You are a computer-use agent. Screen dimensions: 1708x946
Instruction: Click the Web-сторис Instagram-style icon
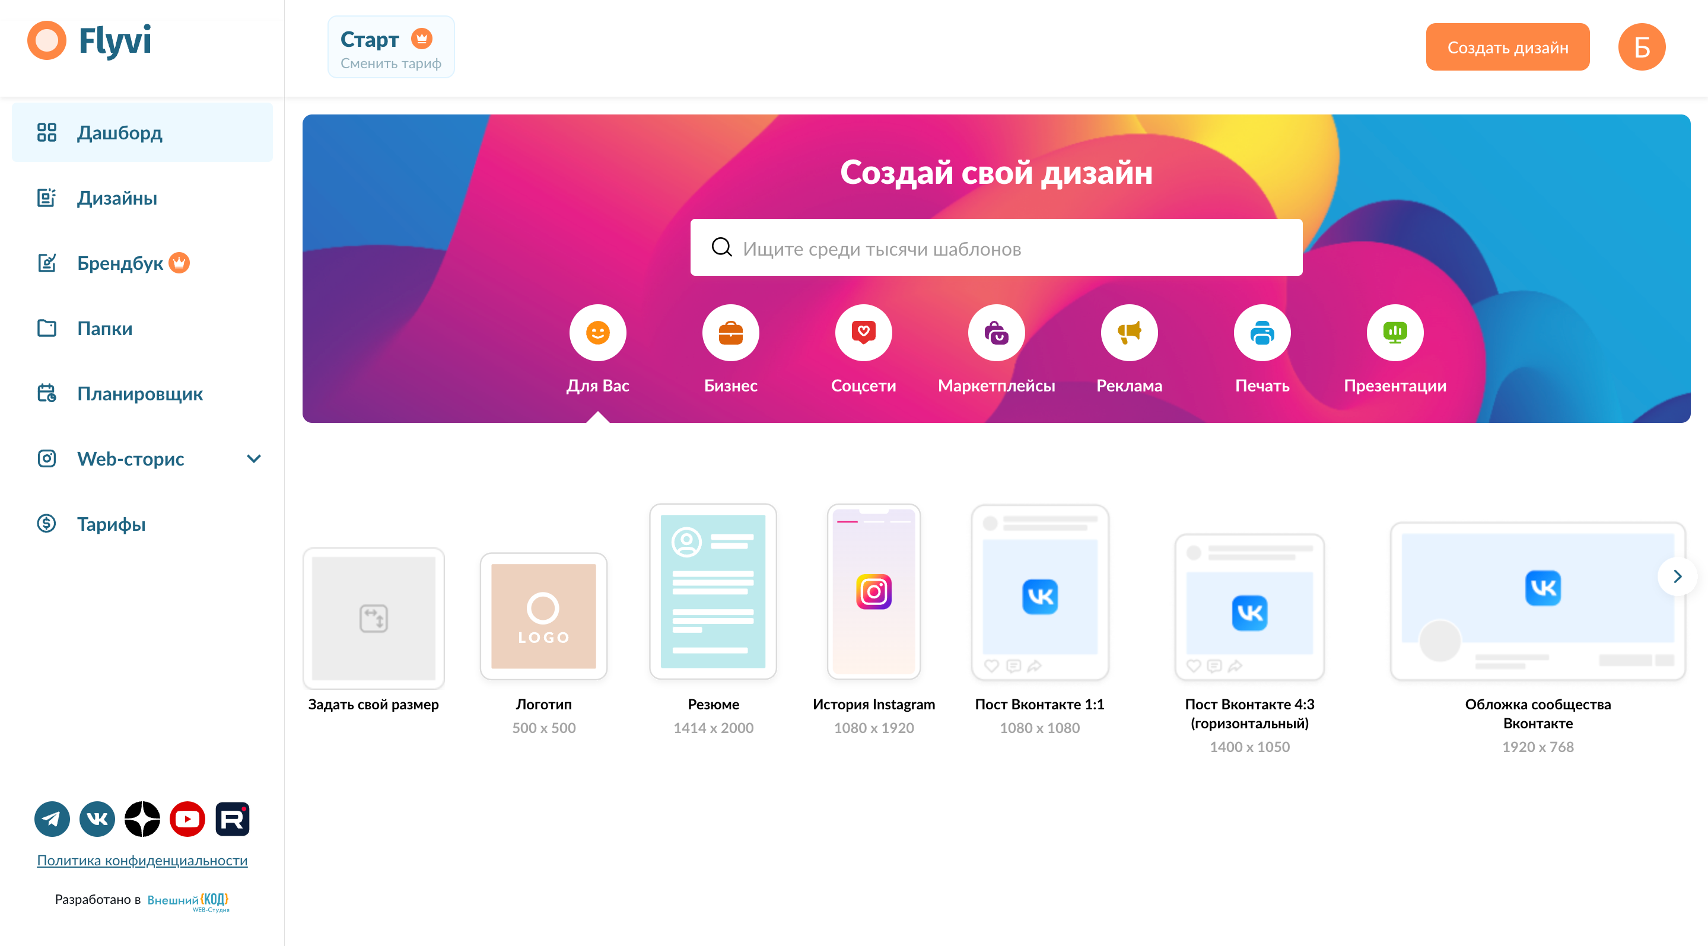[46, 458]
